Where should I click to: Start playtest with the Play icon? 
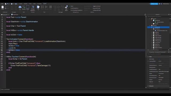(38, 7)
